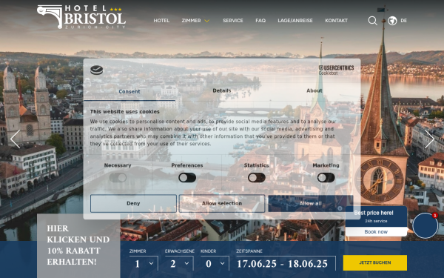
Task: Click the Allow selection button
Action: [222, 203]
